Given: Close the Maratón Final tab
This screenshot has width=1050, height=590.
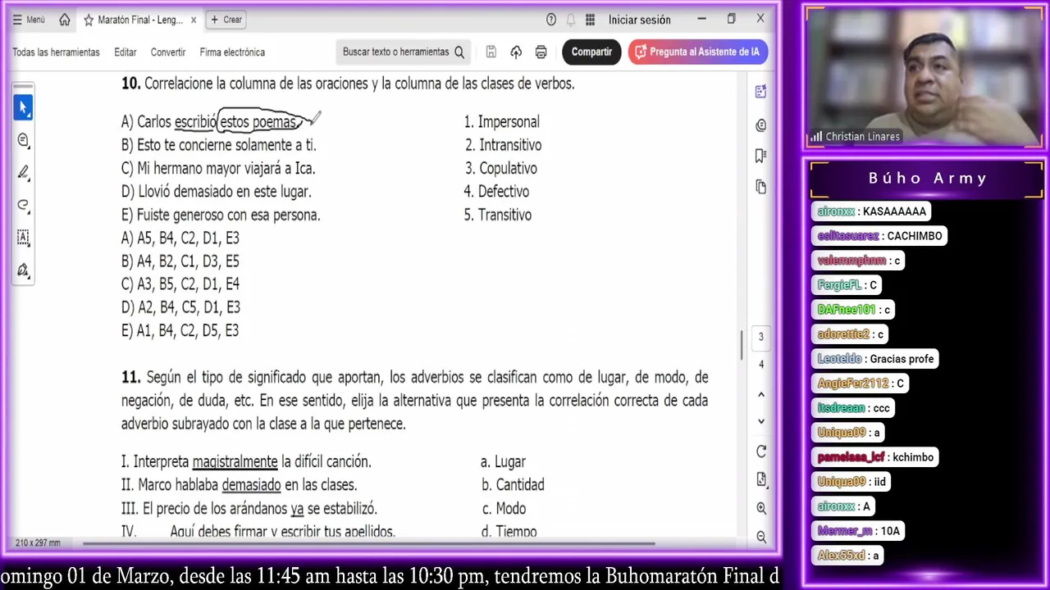Looking at the screenshot, I should [x=194, y=20].
